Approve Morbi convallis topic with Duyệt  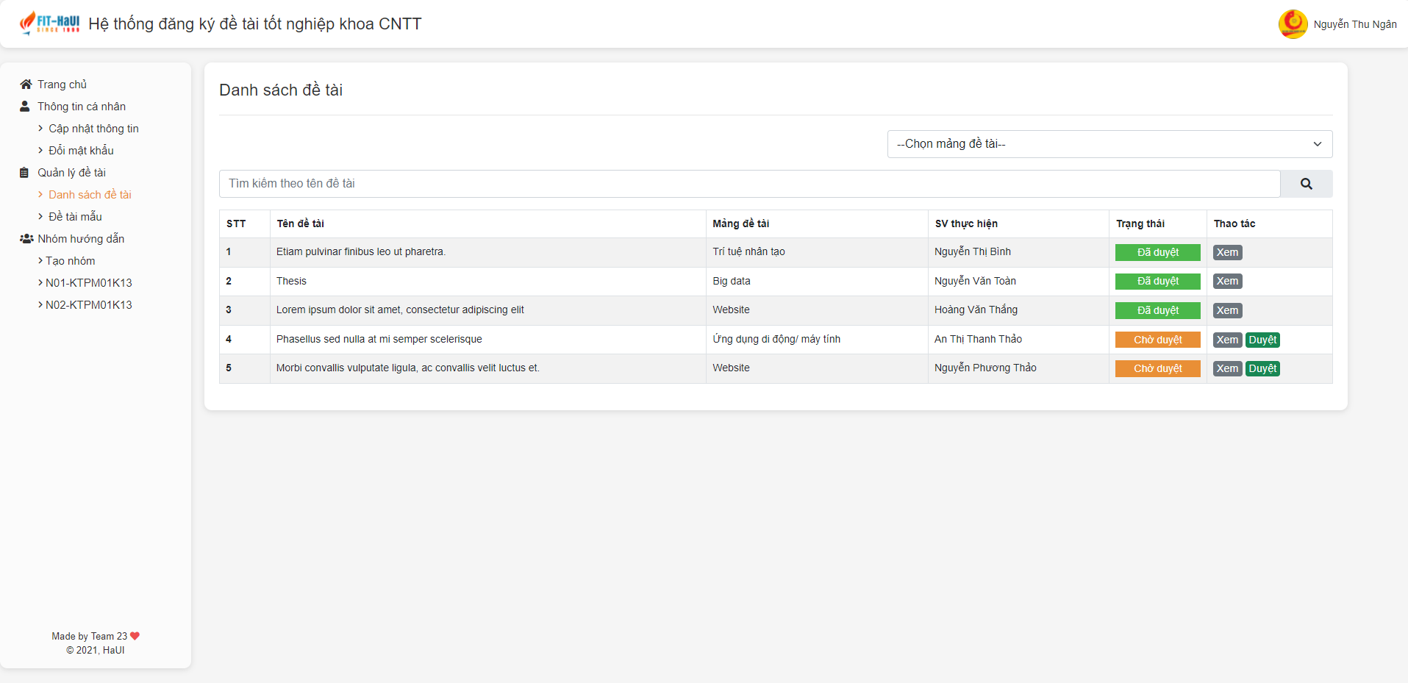1262,368
